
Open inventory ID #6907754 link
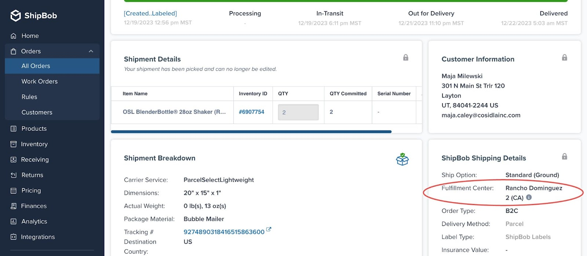tap(251, 112)
